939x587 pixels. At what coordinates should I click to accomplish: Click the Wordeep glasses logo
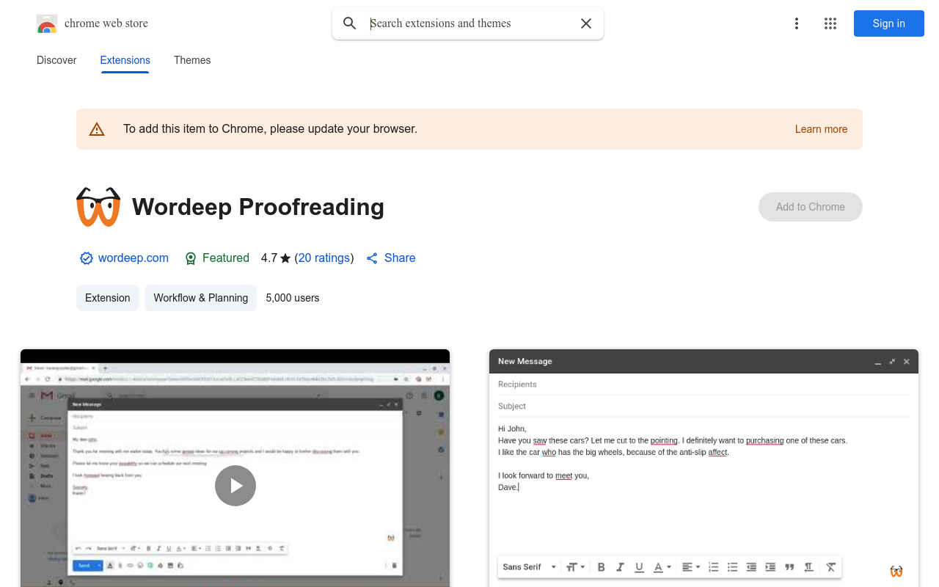(98, 207)
